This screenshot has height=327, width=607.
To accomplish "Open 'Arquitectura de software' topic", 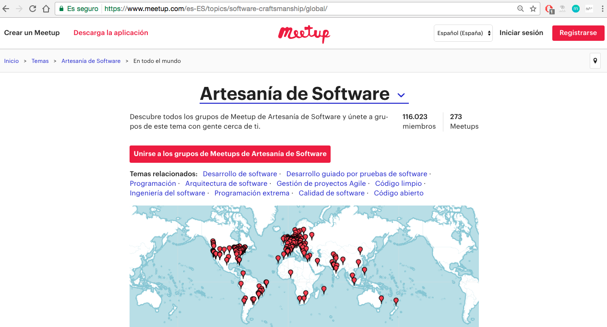I will (x=226, y=183).
